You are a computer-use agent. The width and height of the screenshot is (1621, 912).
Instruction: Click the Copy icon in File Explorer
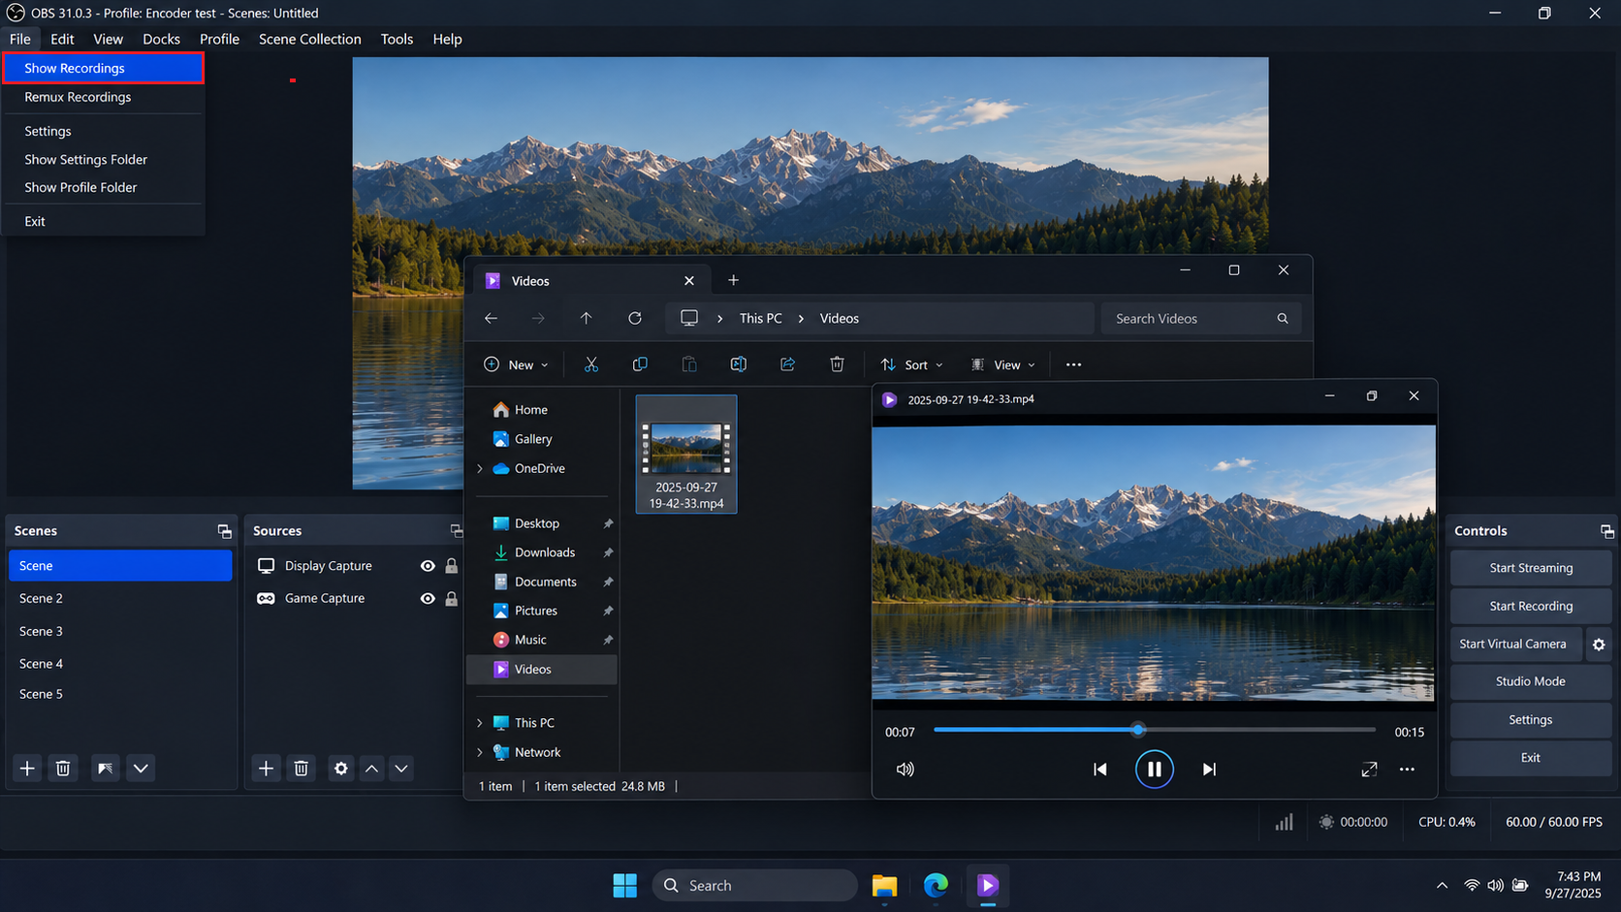coord(640,364)
